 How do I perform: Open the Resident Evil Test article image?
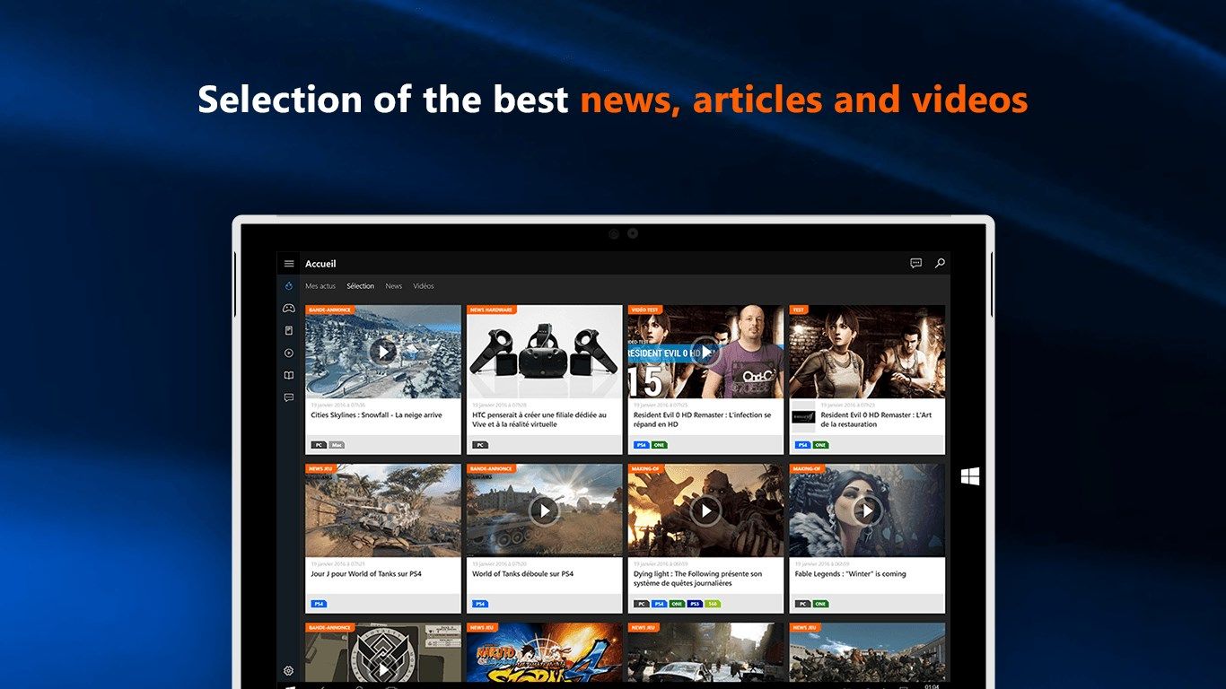click(x=867, y=352)
